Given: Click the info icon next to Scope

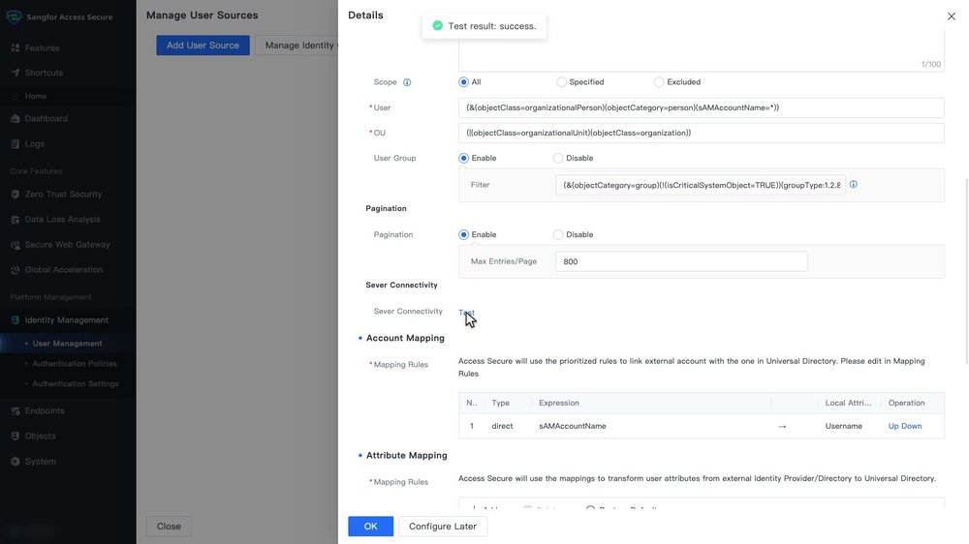Looking at the screenshot, I should click(x=407, y=82).
